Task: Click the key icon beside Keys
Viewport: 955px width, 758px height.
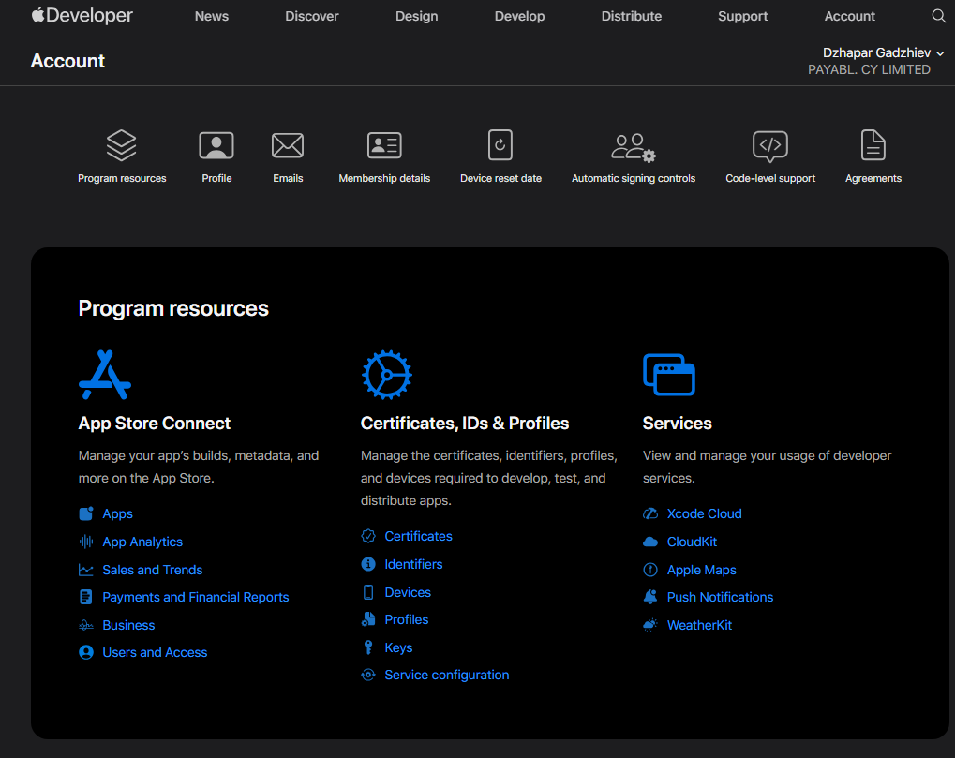Action: 368,647
